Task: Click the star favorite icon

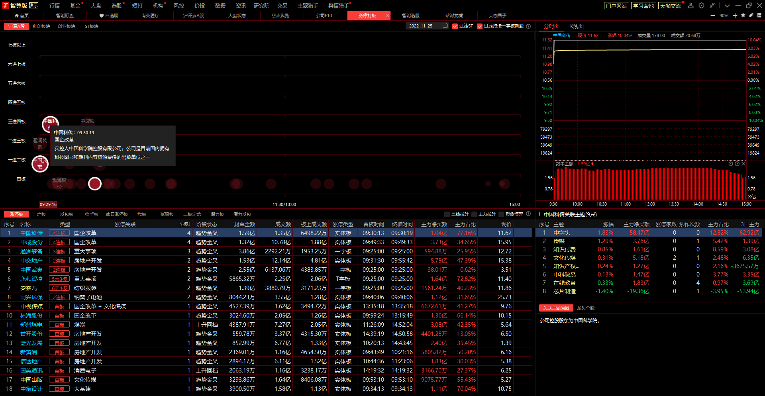Action: (743, 15)
